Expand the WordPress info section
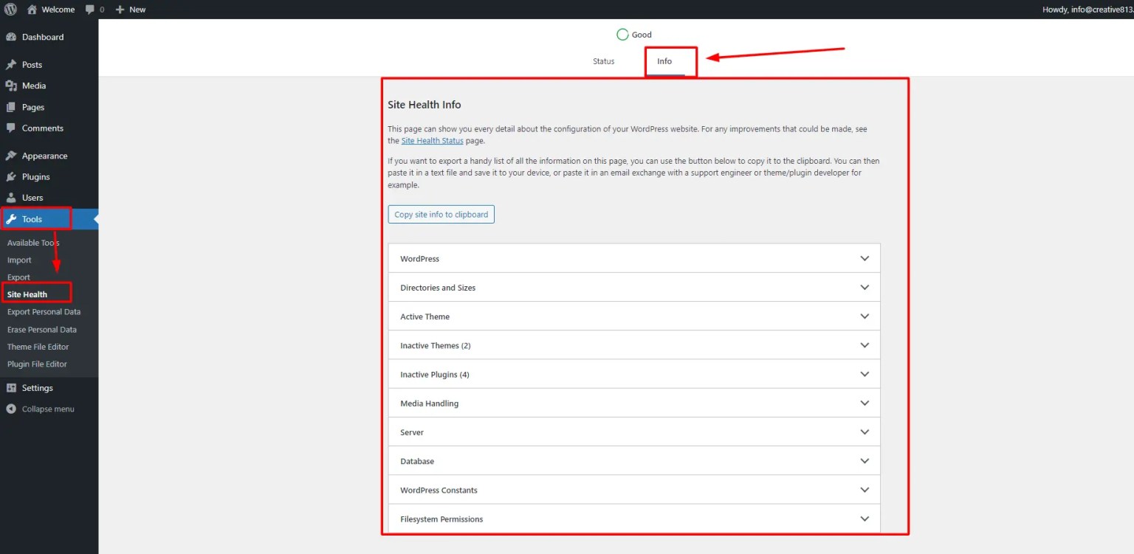This screenshot has height=554, width=1134. tap(633, 259)
